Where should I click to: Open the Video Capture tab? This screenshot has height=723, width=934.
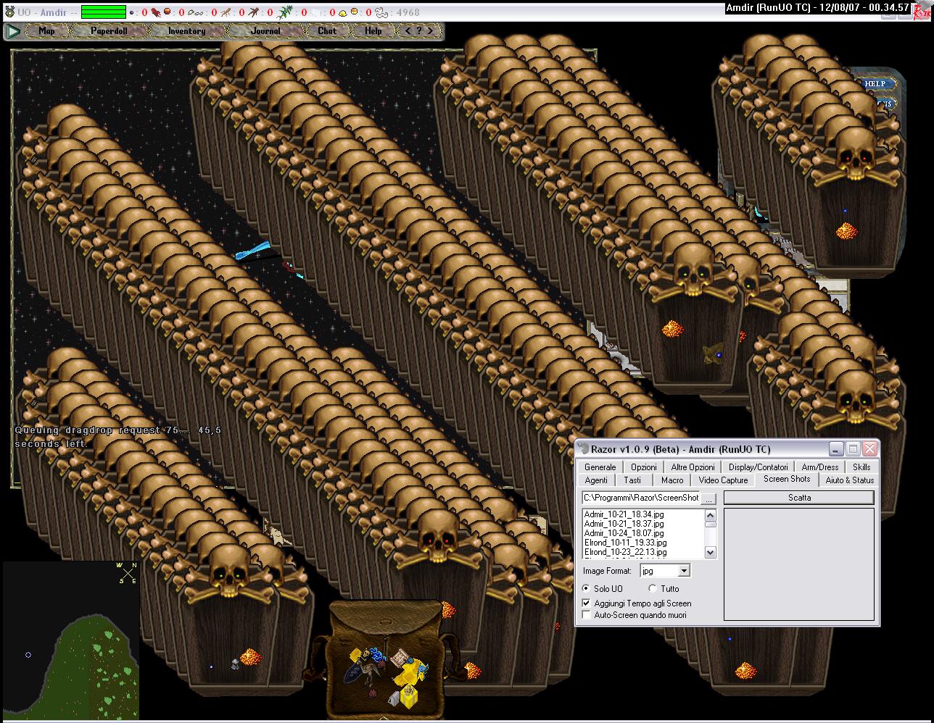click(x=723, y=480)
